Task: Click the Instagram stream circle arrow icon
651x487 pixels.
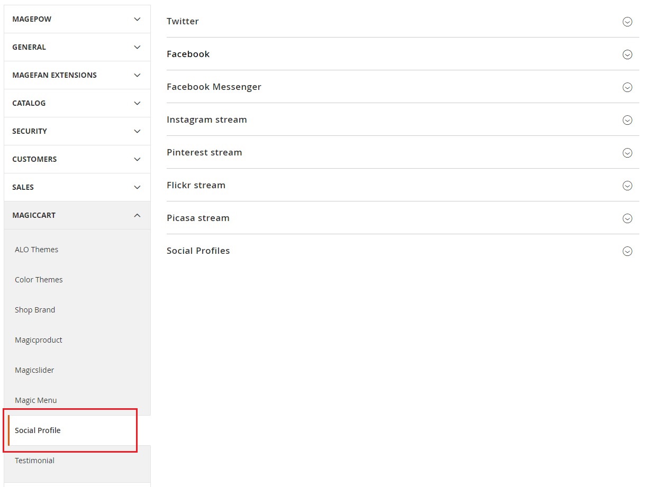Action: [627, 120]
